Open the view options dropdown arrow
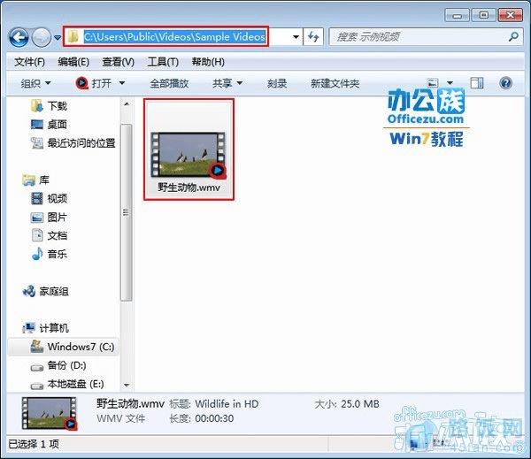Screen dimensions: 531x459 (450, 83)
